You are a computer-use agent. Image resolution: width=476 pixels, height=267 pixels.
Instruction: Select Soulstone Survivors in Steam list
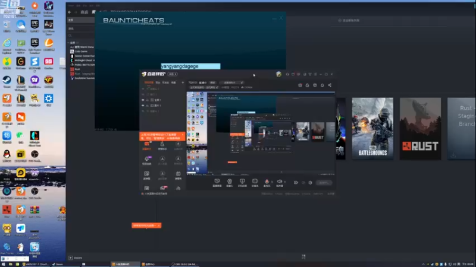[83, 78]
